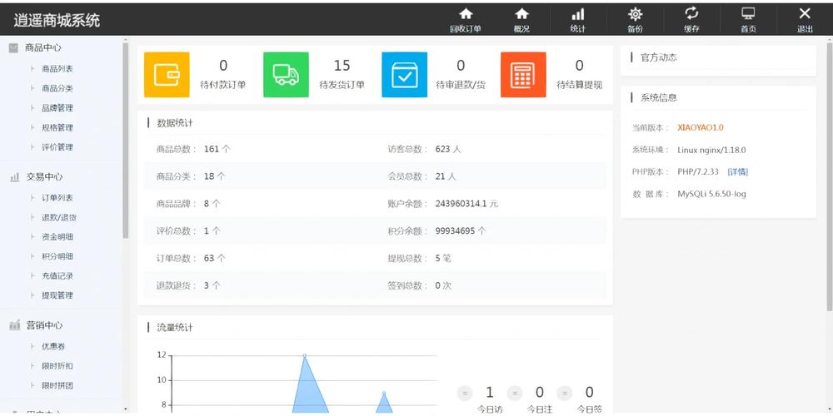This screenshot has width=833, height=416.
Task: Click the Linux nginx/1.18.0 text
Action: [711, 150]
